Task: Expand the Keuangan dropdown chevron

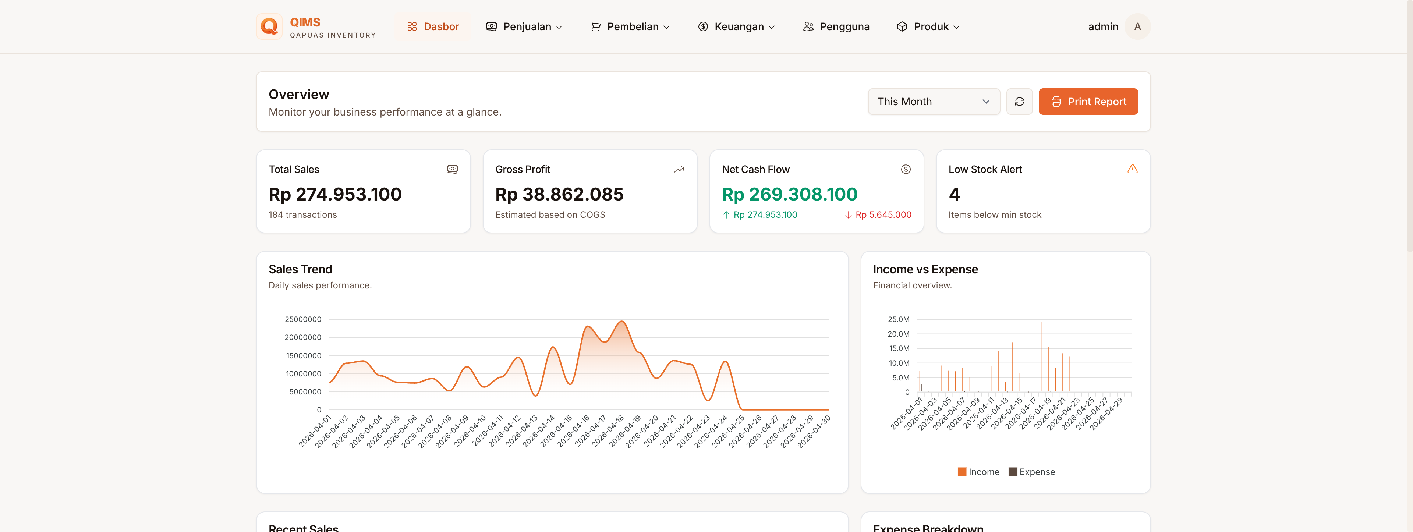Action: click(x=771, y=27)
